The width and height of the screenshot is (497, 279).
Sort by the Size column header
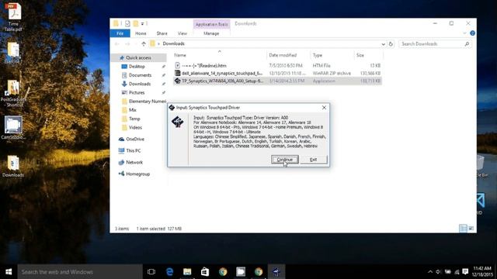360,55
